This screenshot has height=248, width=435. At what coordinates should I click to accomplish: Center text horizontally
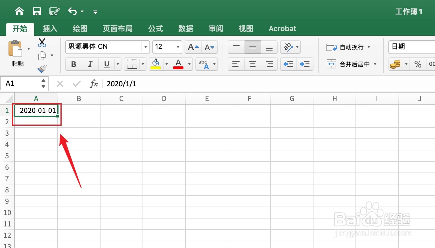tap(253, 64)
